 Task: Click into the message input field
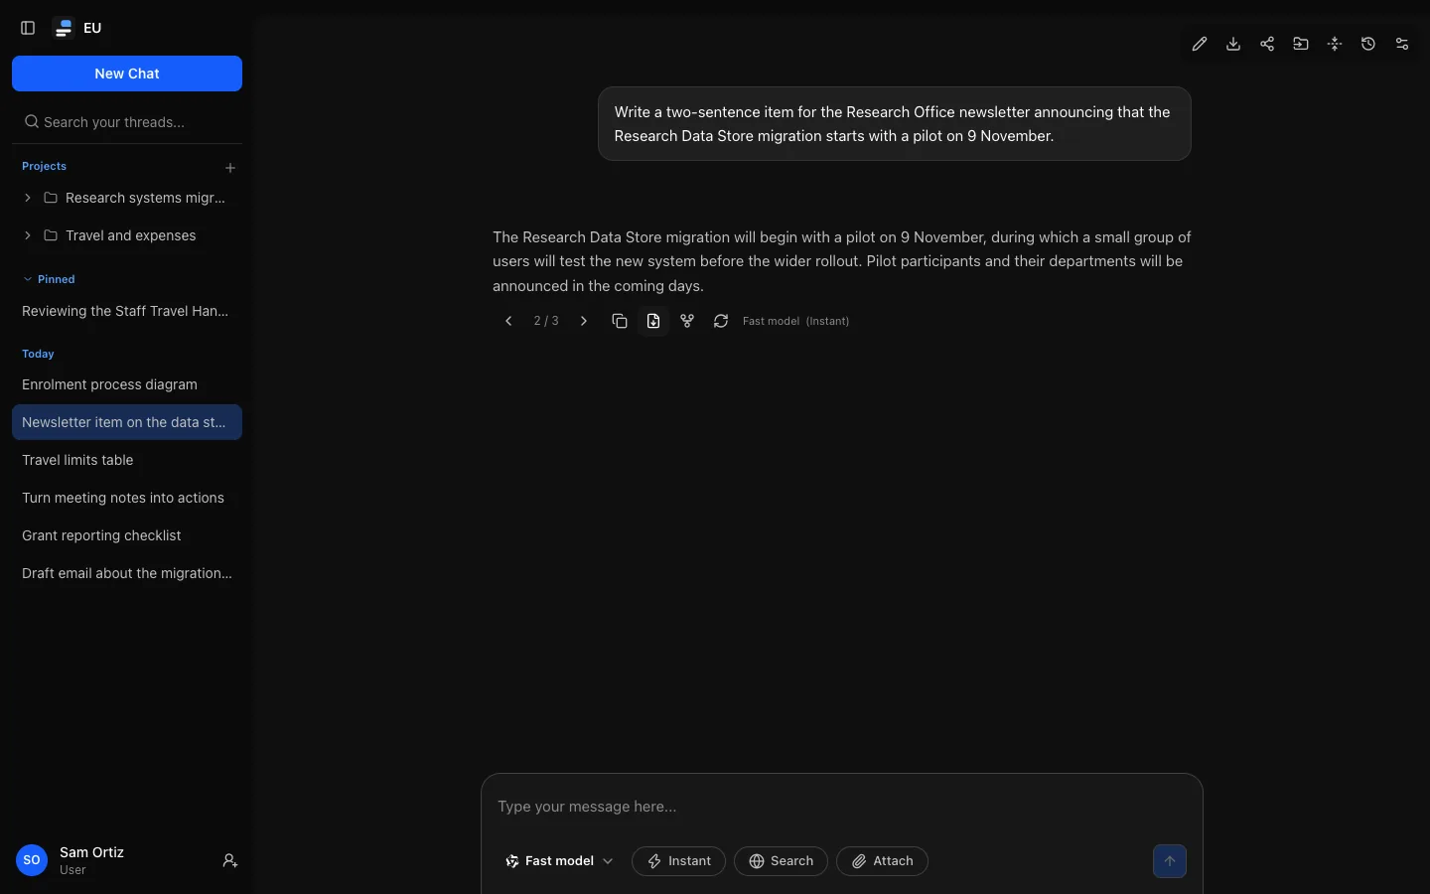click(842, 807)
